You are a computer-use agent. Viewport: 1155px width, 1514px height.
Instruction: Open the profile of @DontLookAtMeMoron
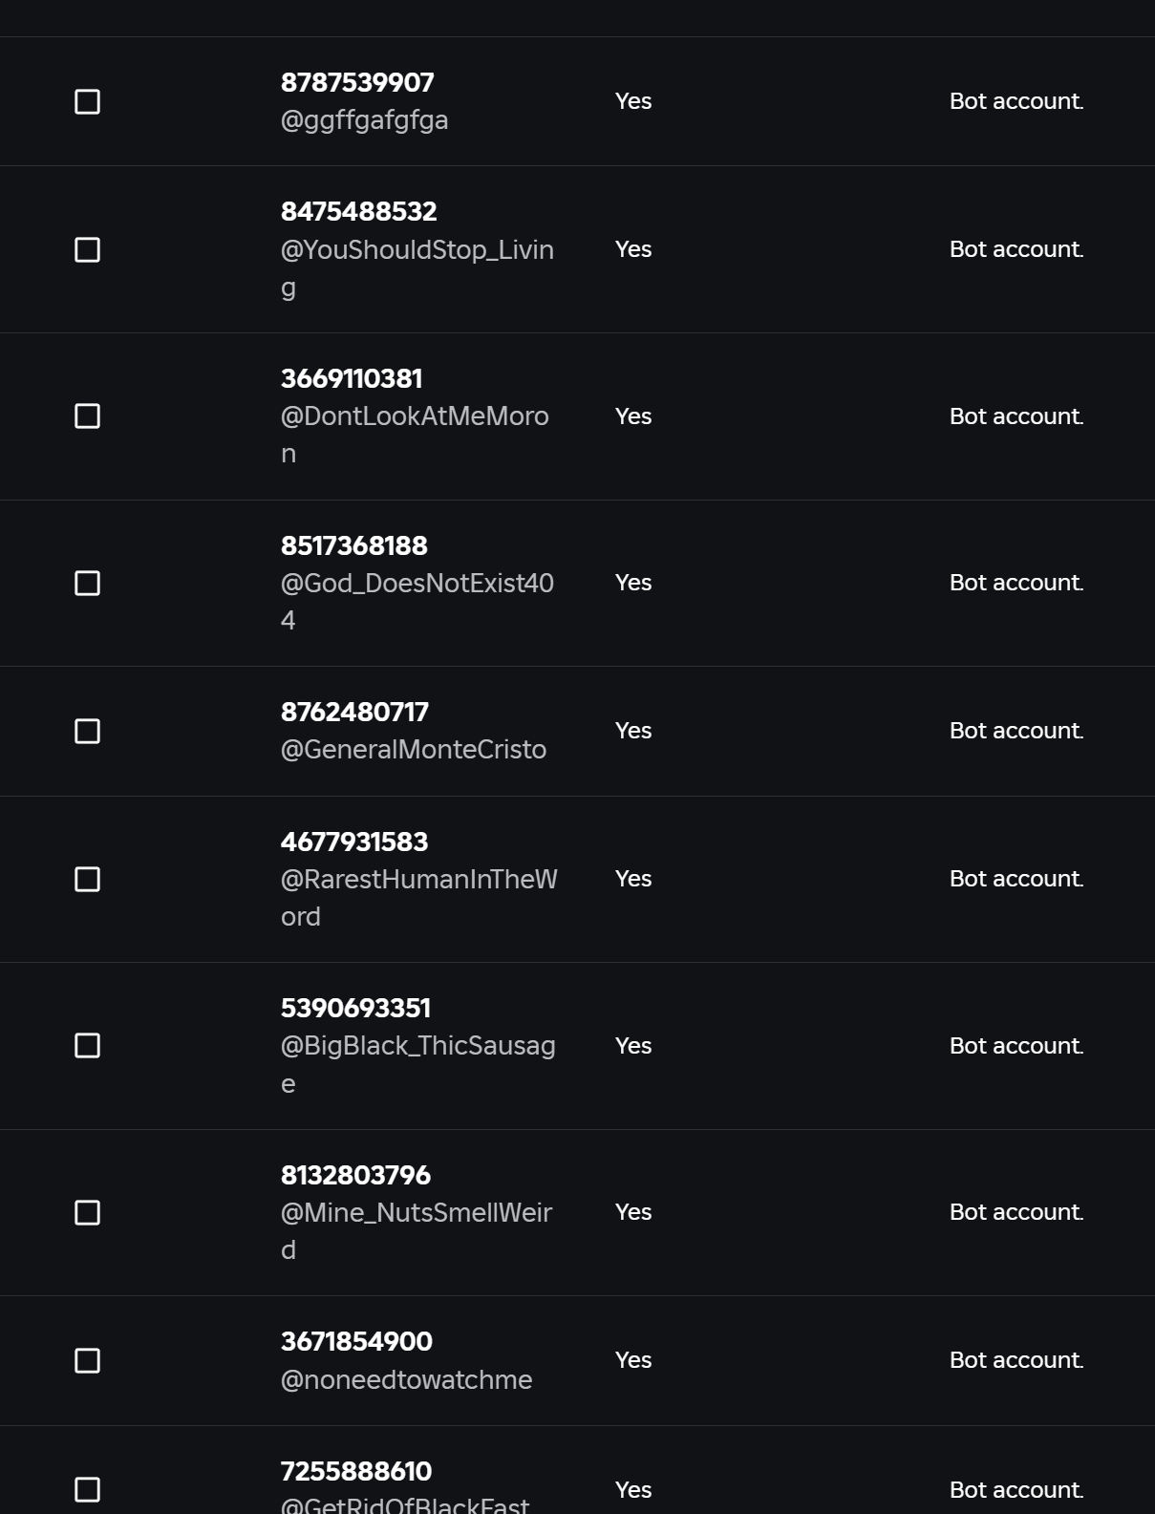point(414,416)
